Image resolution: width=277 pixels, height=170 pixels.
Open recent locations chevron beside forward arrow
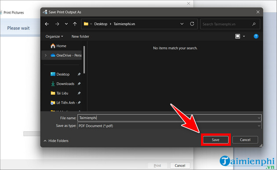pos(66,24)
